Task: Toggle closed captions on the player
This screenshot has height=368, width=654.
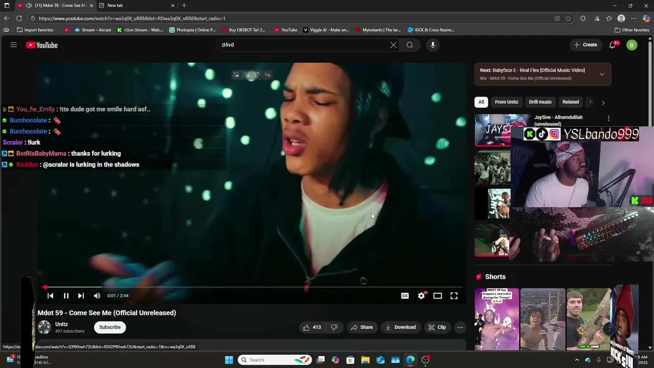Action: pyautogui.click(x=405, y=296)
